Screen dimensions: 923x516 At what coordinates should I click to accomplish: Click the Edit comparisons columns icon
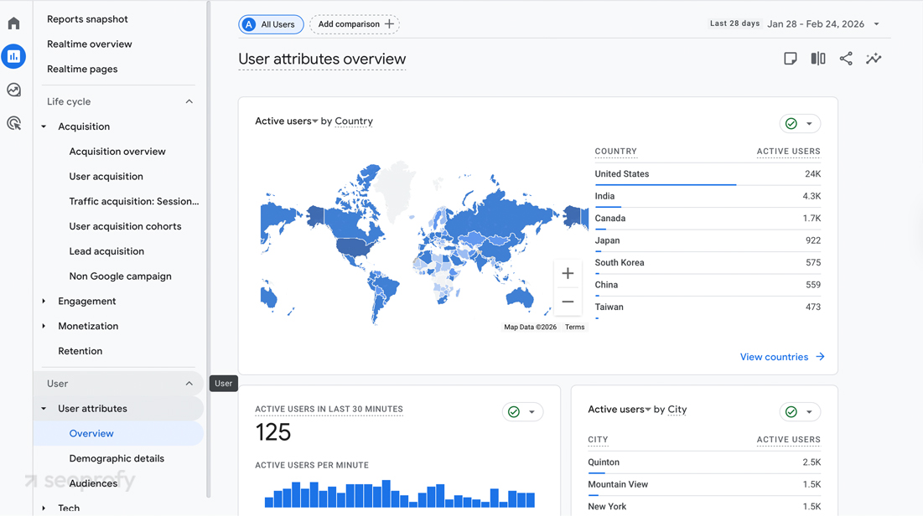(x=817, y=59)
